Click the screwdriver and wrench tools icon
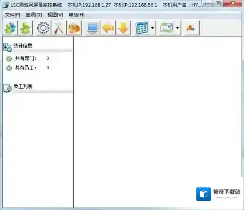The height and width of the screenshot is (210, 244). [x=59, y=28]
